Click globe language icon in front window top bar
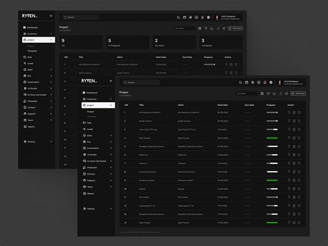Screen dimensions: 328x246 click(x=271, y=83)
